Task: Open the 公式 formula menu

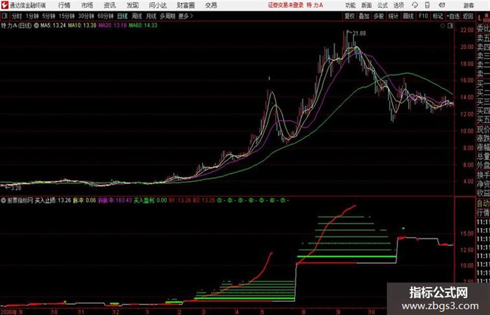Action: click(x=383, y=5)
